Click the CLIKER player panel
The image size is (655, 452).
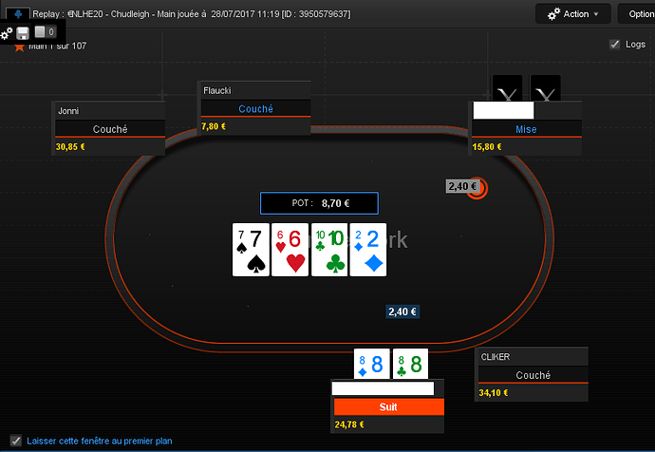tap(532, 374)
